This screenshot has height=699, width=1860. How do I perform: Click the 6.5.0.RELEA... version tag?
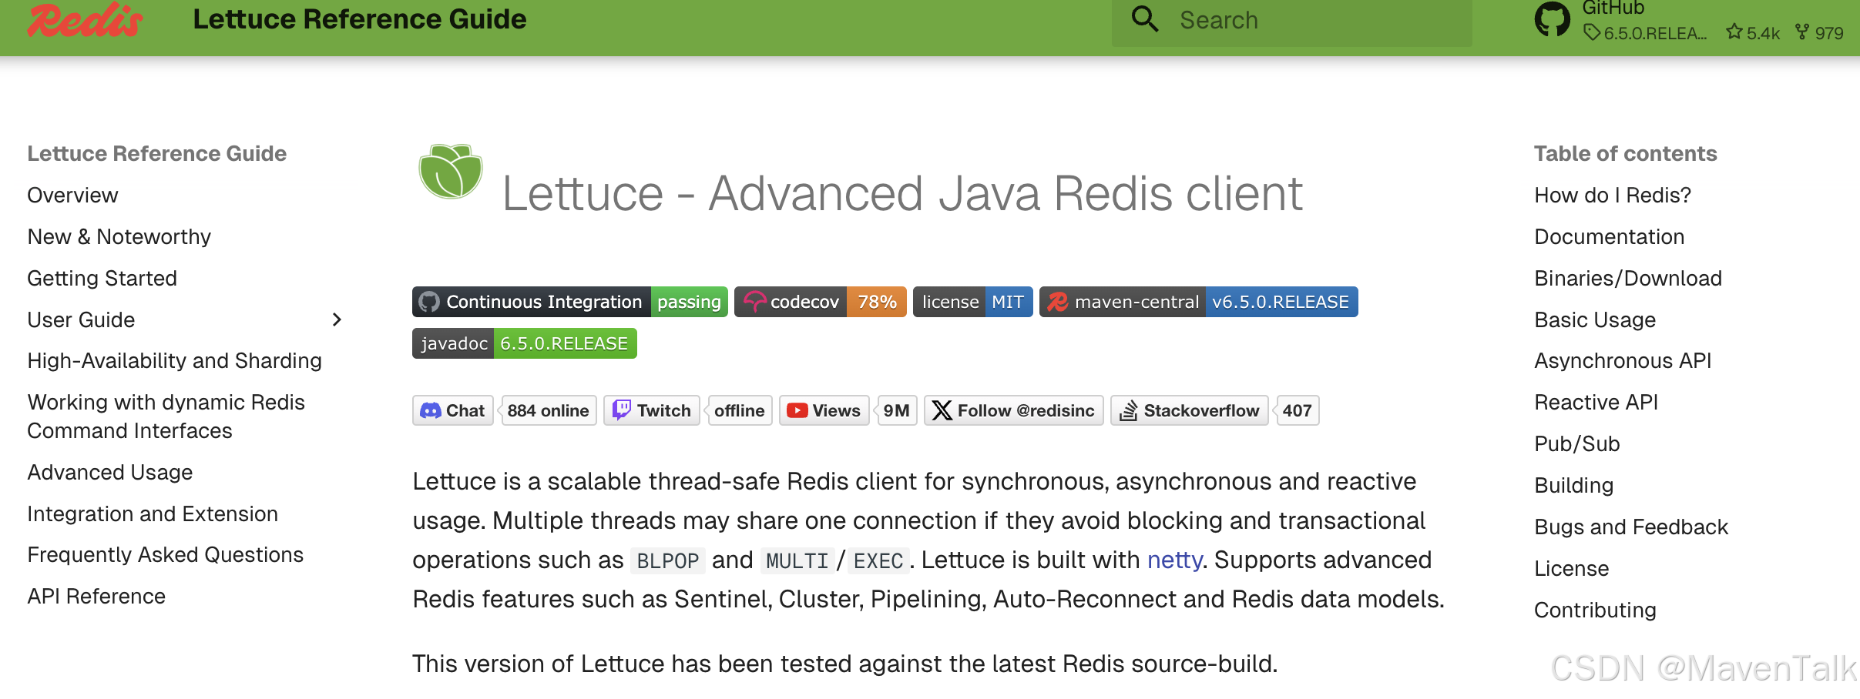1645,32
